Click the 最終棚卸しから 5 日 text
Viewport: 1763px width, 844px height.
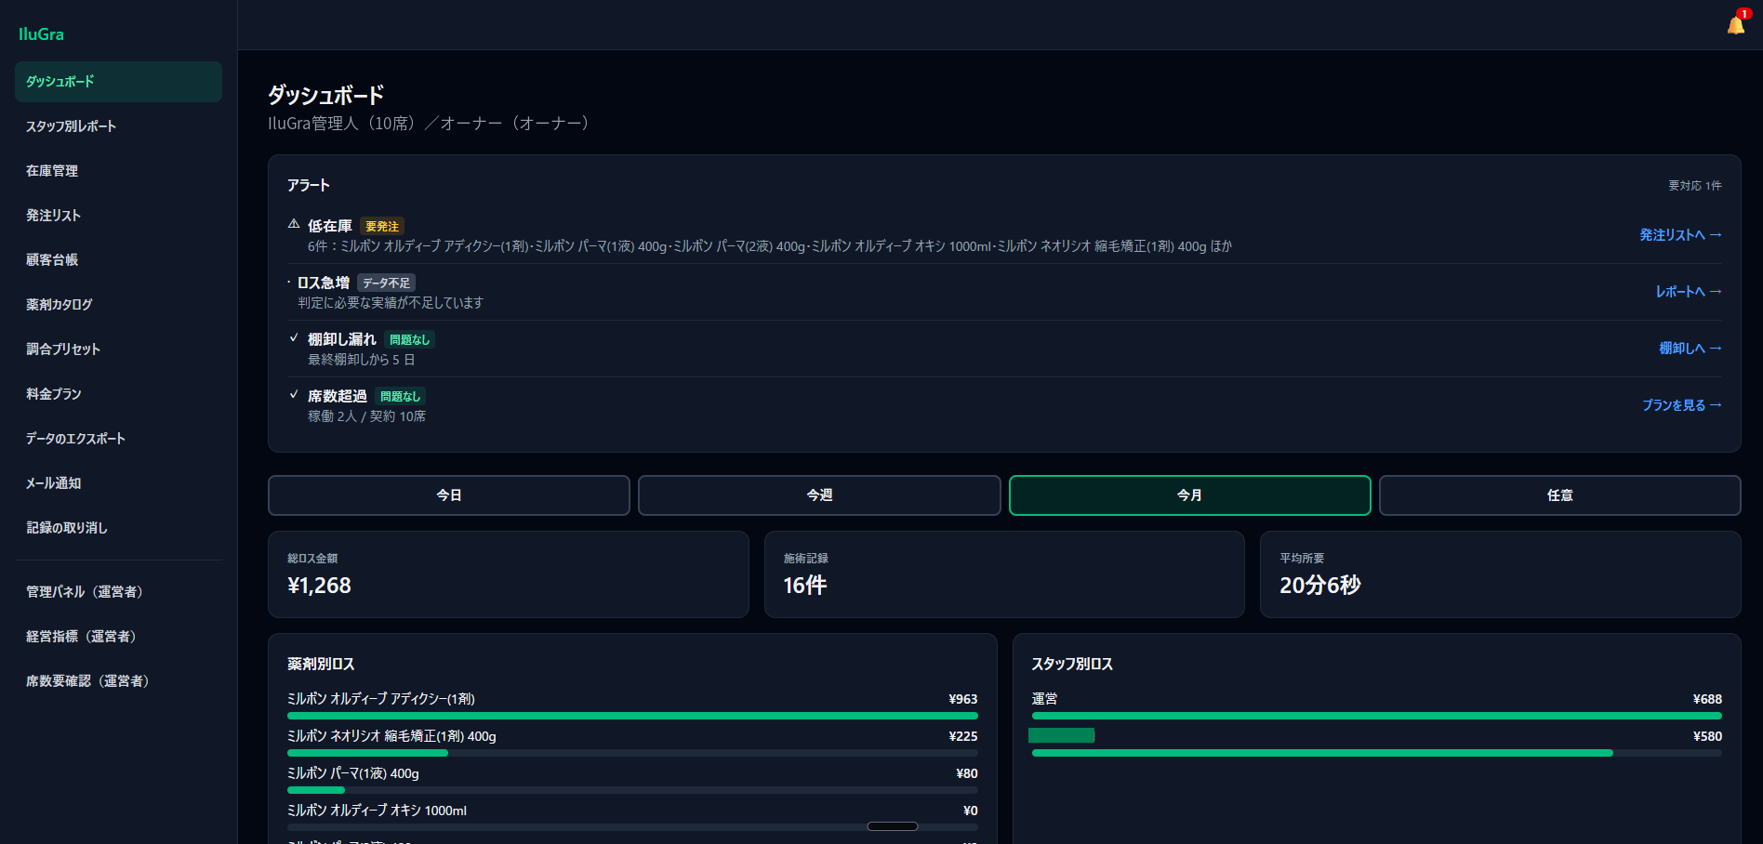point(362,360)
